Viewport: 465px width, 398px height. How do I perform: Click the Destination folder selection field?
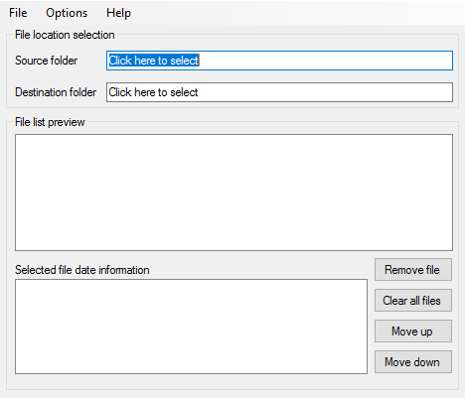point(279,92)
